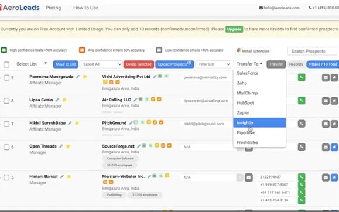This screenshot has width=339, height=212.
Task: Click gray phone icon in Open Threads row
Action: point(302,147)
